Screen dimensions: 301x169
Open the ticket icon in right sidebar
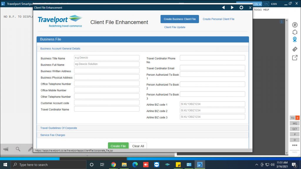[x=295, y=49]
